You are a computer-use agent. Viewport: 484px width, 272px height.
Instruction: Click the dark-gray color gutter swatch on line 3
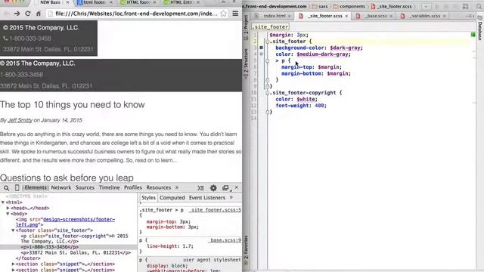coord(261,48)
